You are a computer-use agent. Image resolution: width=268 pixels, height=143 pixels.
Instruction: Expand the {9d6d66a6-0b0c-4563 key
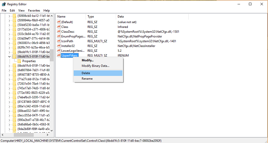[x=9, y=124]
